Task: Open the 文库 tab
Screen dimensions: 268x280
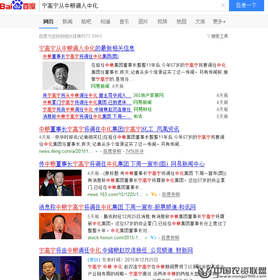Action: tap(200, 22)
